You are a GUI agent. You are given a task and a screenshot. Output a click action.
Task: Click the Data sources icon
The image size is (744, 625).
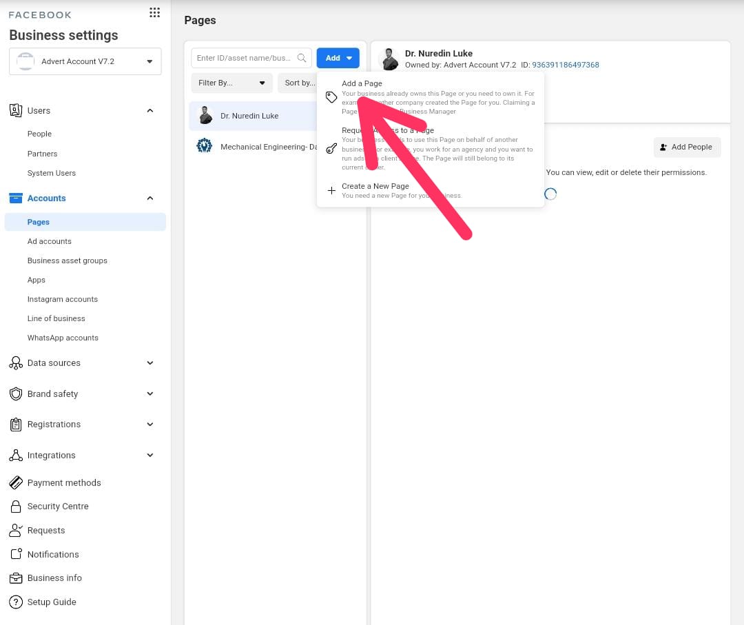point(16,363)
